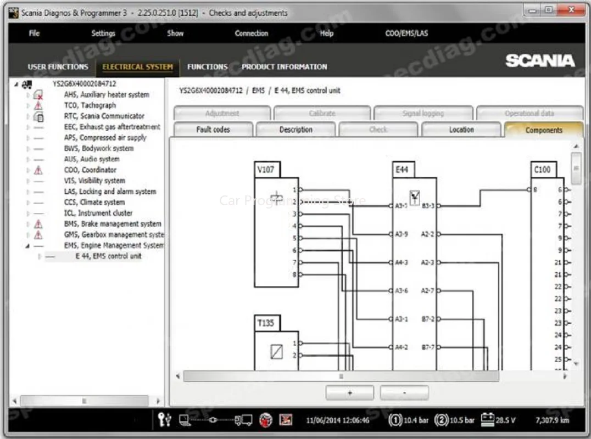The height and width of the screenshot is (439, 591).
Task: Click the BMS Brake management warning icon
Action: click(38, 224)
